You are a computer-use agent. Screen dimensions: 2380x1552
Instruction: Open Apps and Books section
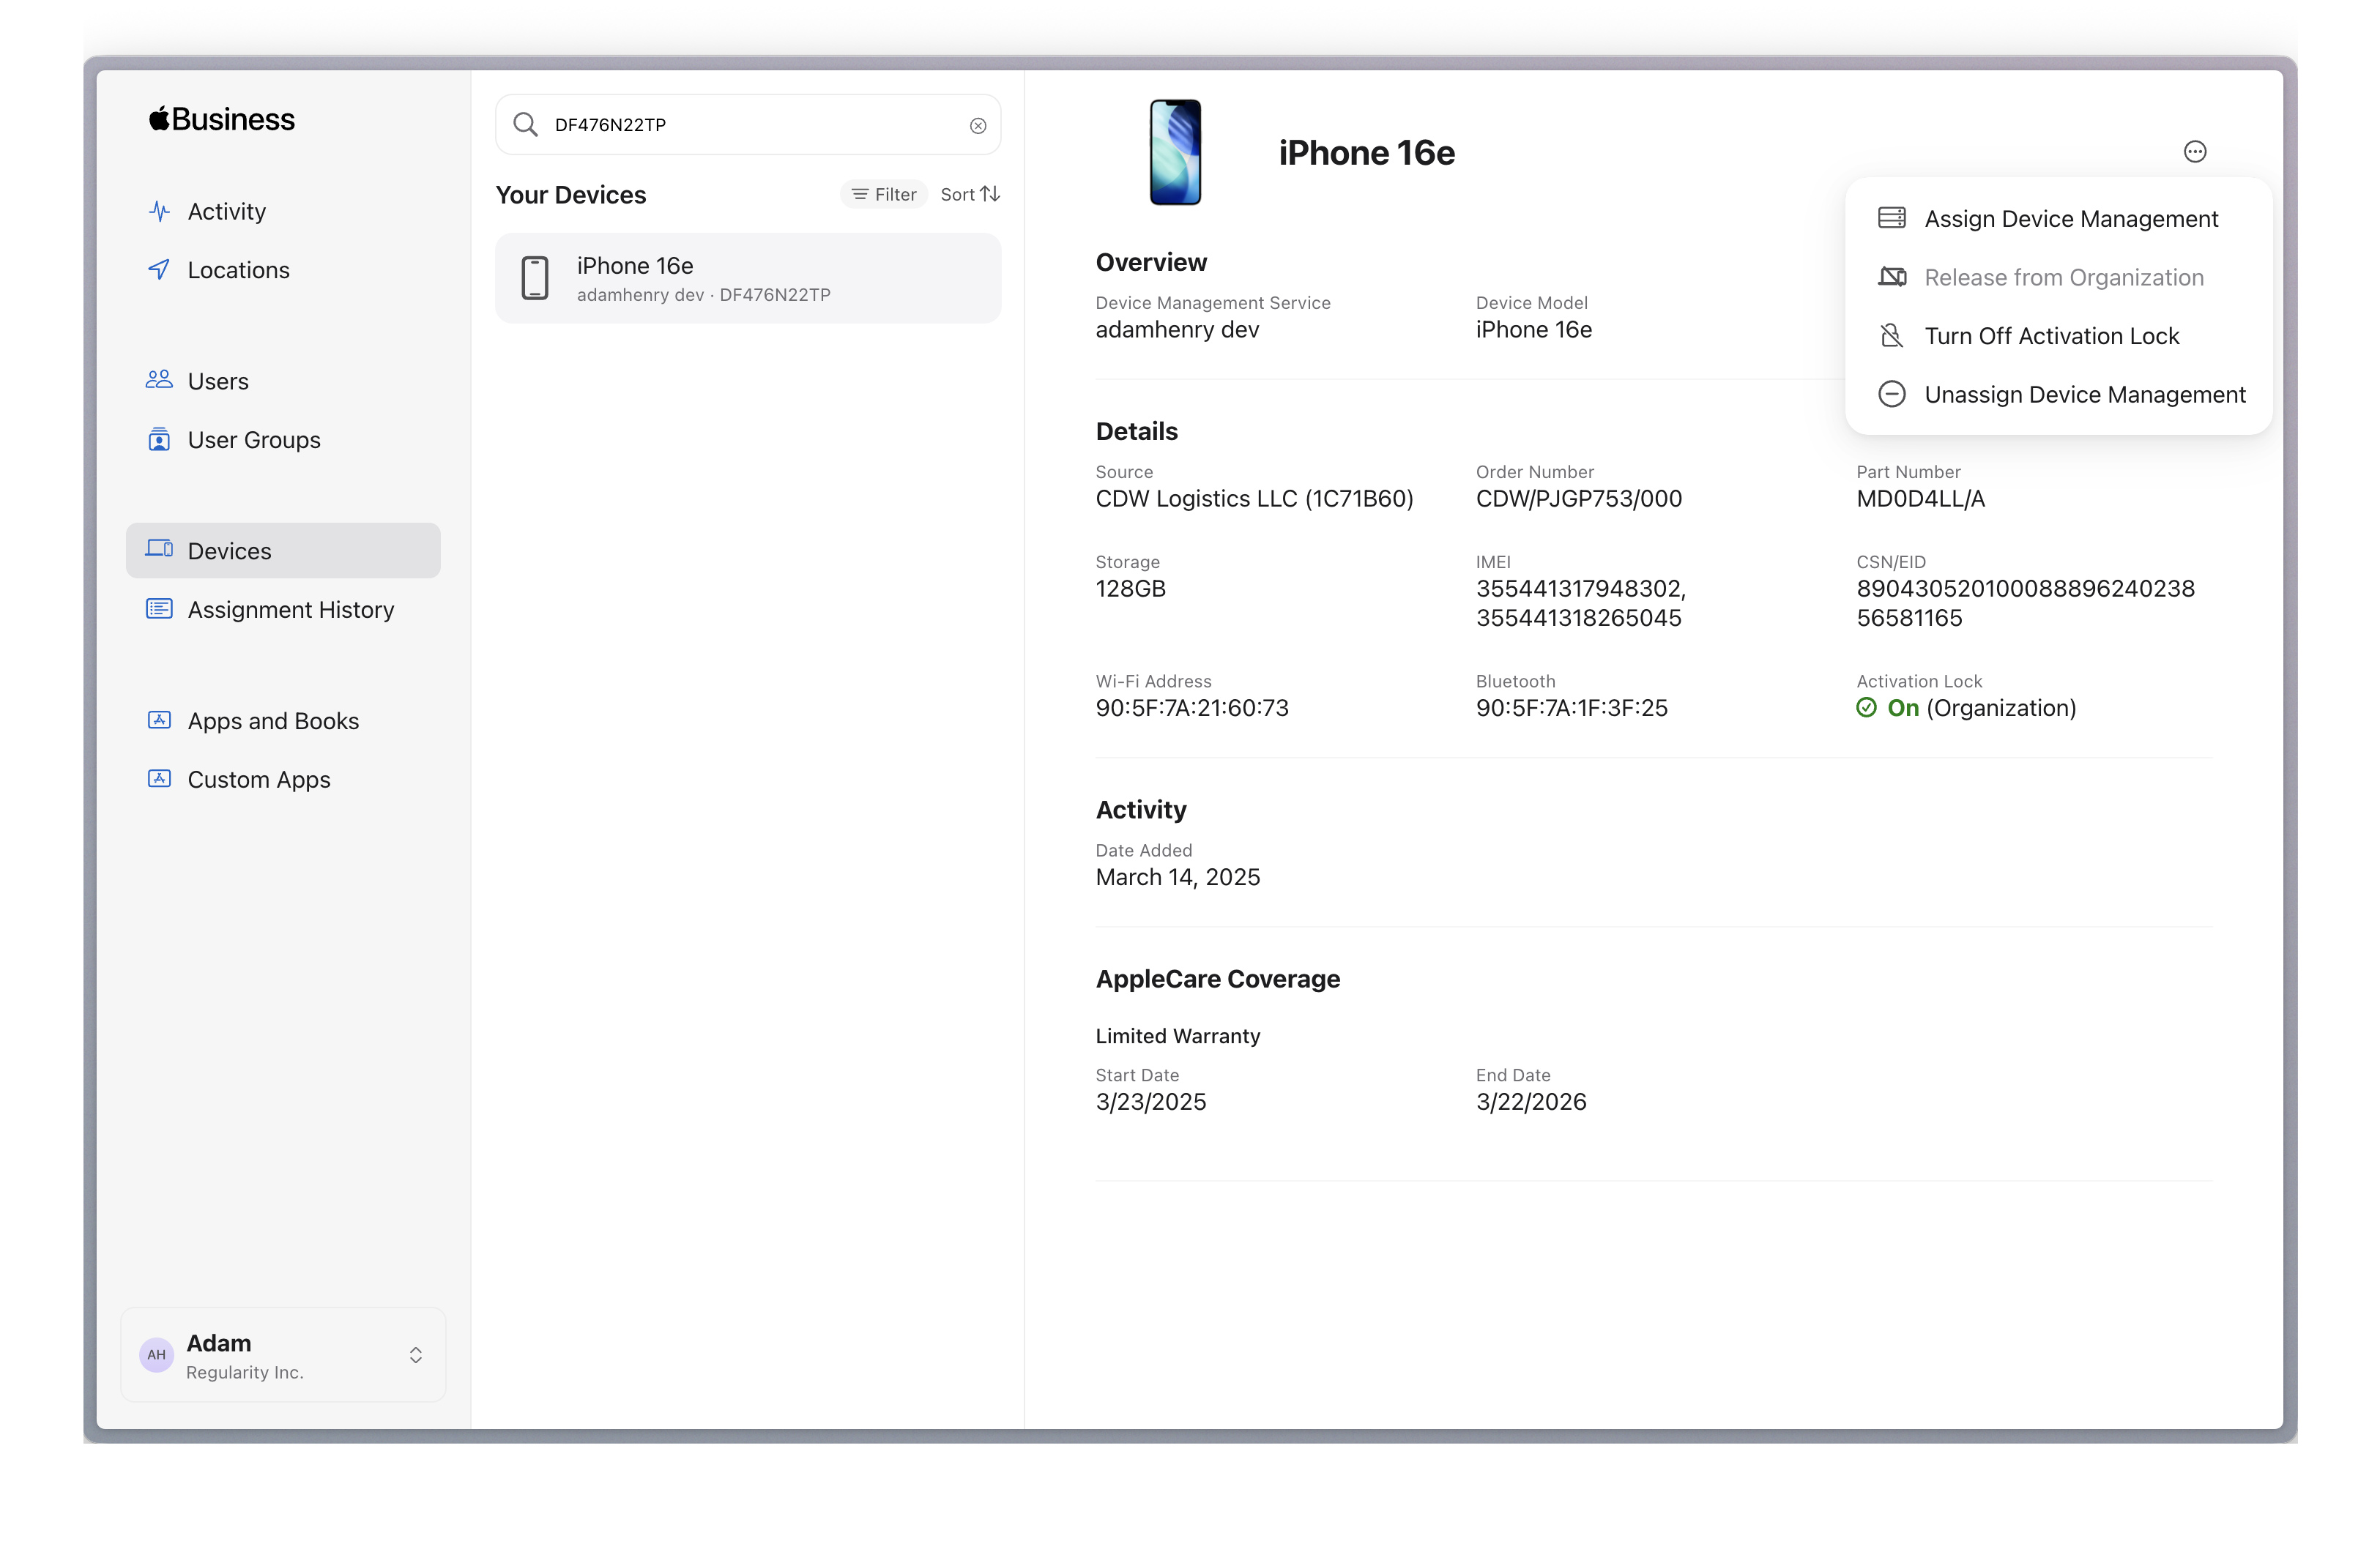(x=272, y=721)
